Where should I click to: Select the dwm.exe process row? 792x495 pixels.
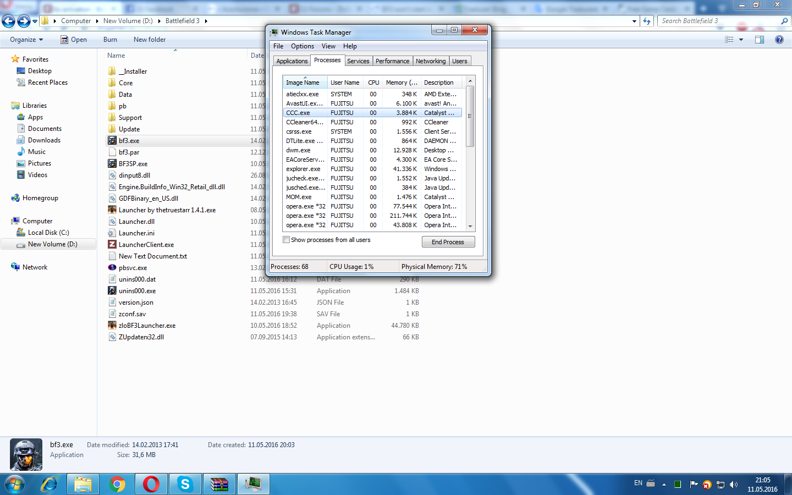(x=372, y=150)
